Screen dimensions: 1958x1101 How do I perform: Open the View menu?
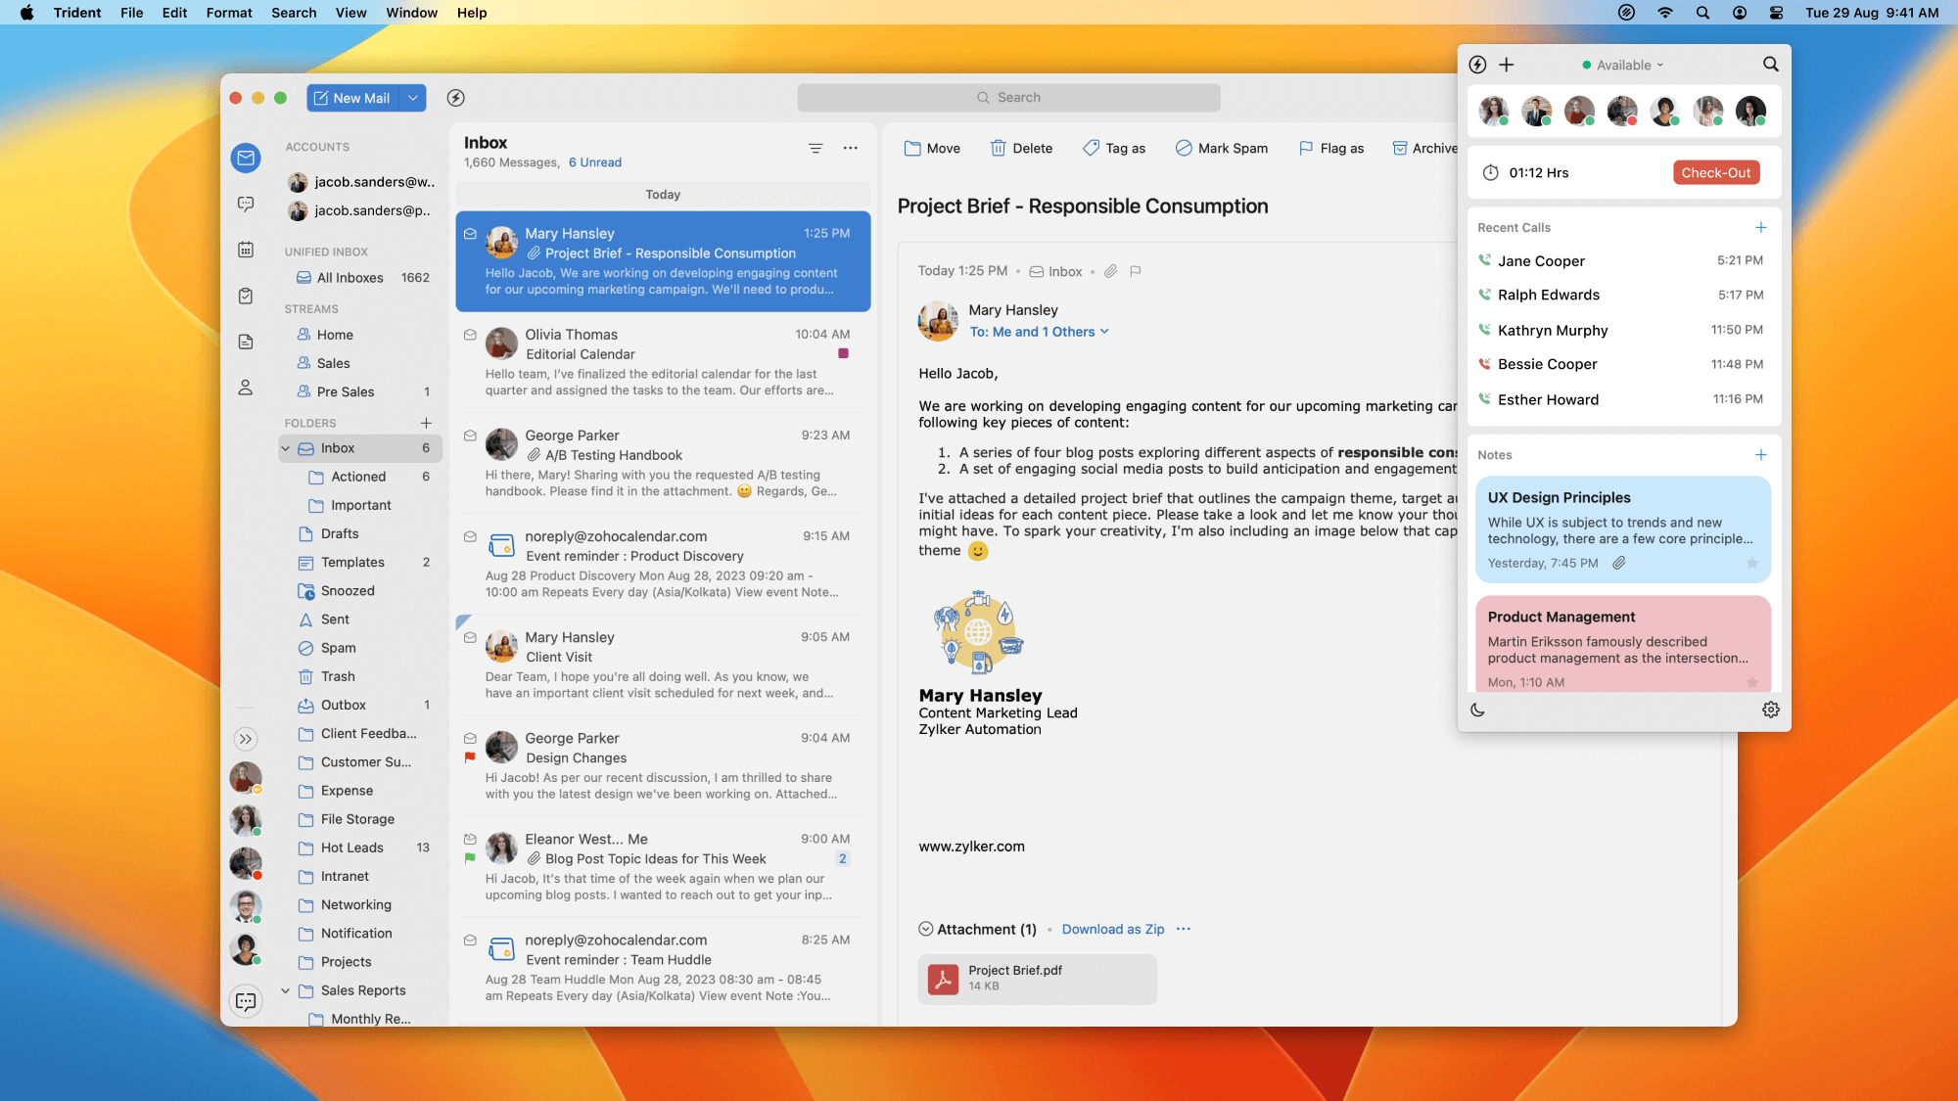350,13
